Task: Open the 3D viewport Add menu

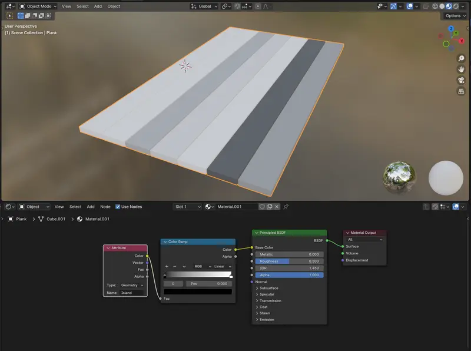Action: point(98,6)
